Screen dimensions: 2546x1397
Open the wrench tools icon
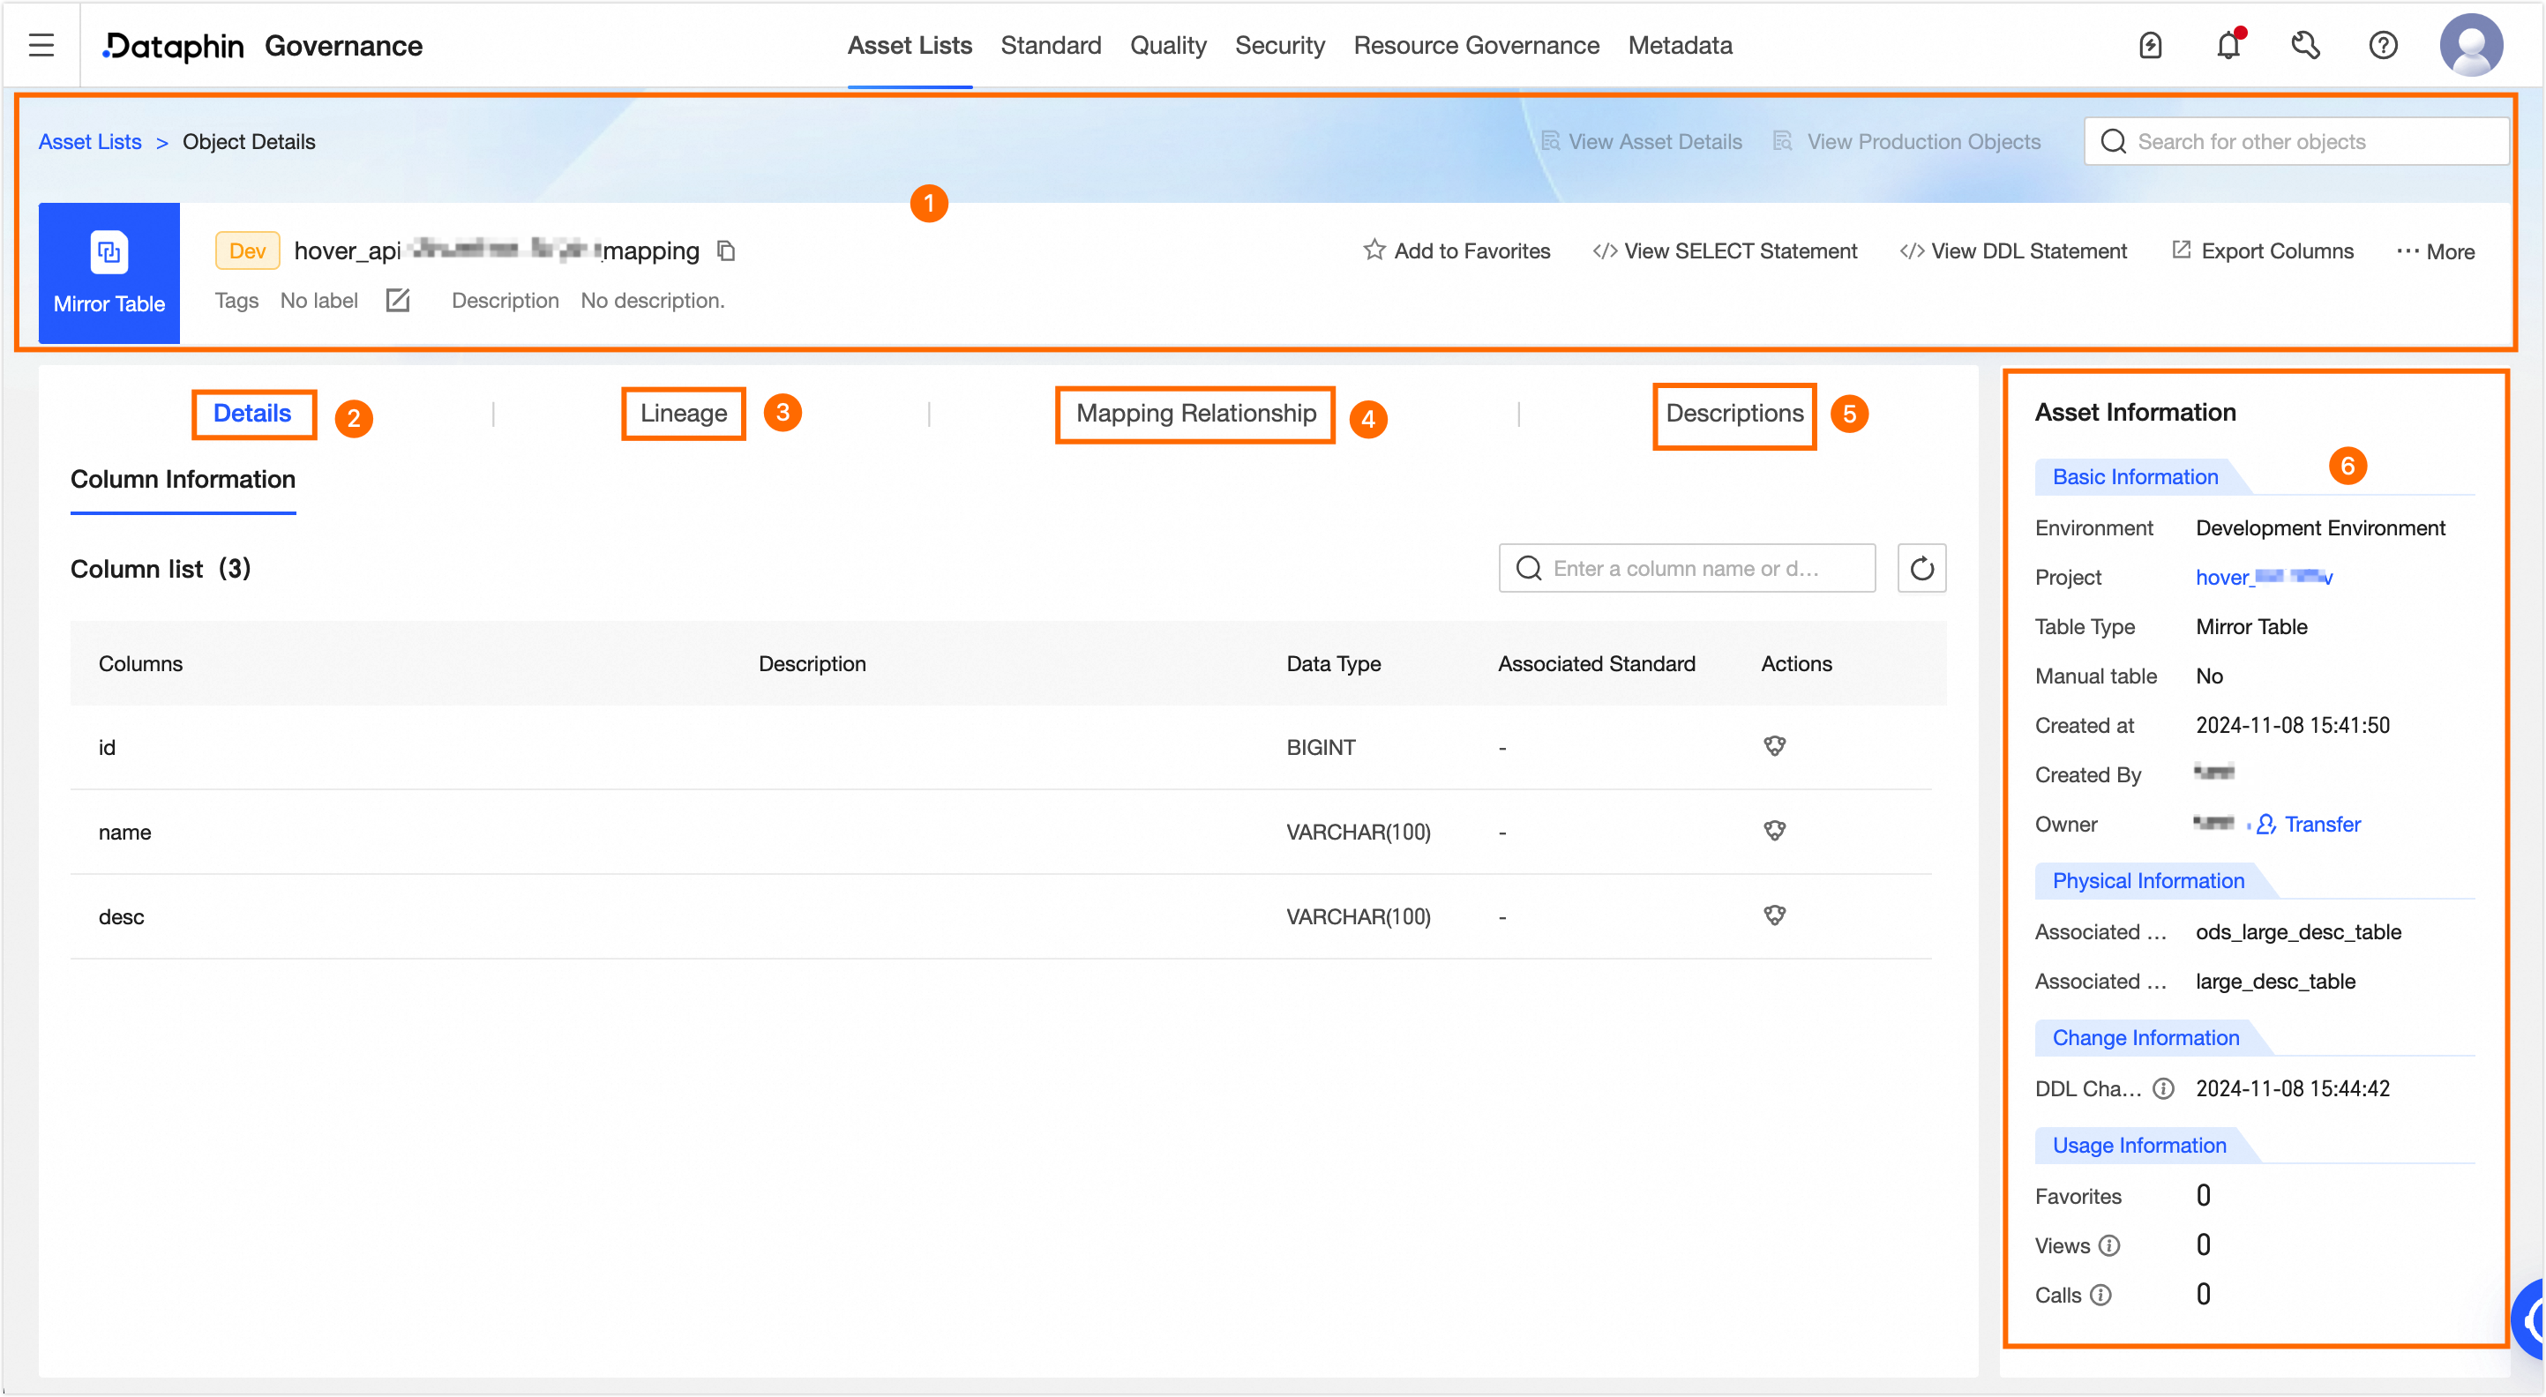[x=2306, y=46]
